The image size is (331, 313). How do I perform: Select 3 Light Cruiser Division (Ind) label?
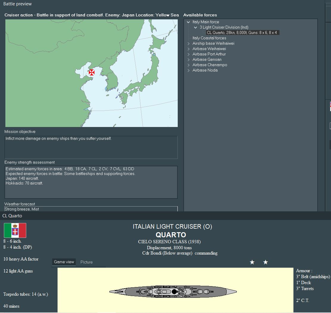click(224, 27)
